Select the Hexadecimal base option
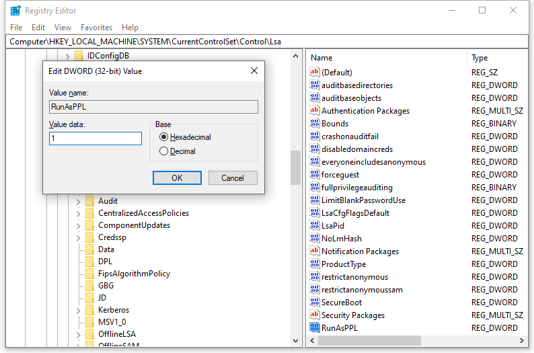Screen dimensions: 534x353 (x=164, y=137)
